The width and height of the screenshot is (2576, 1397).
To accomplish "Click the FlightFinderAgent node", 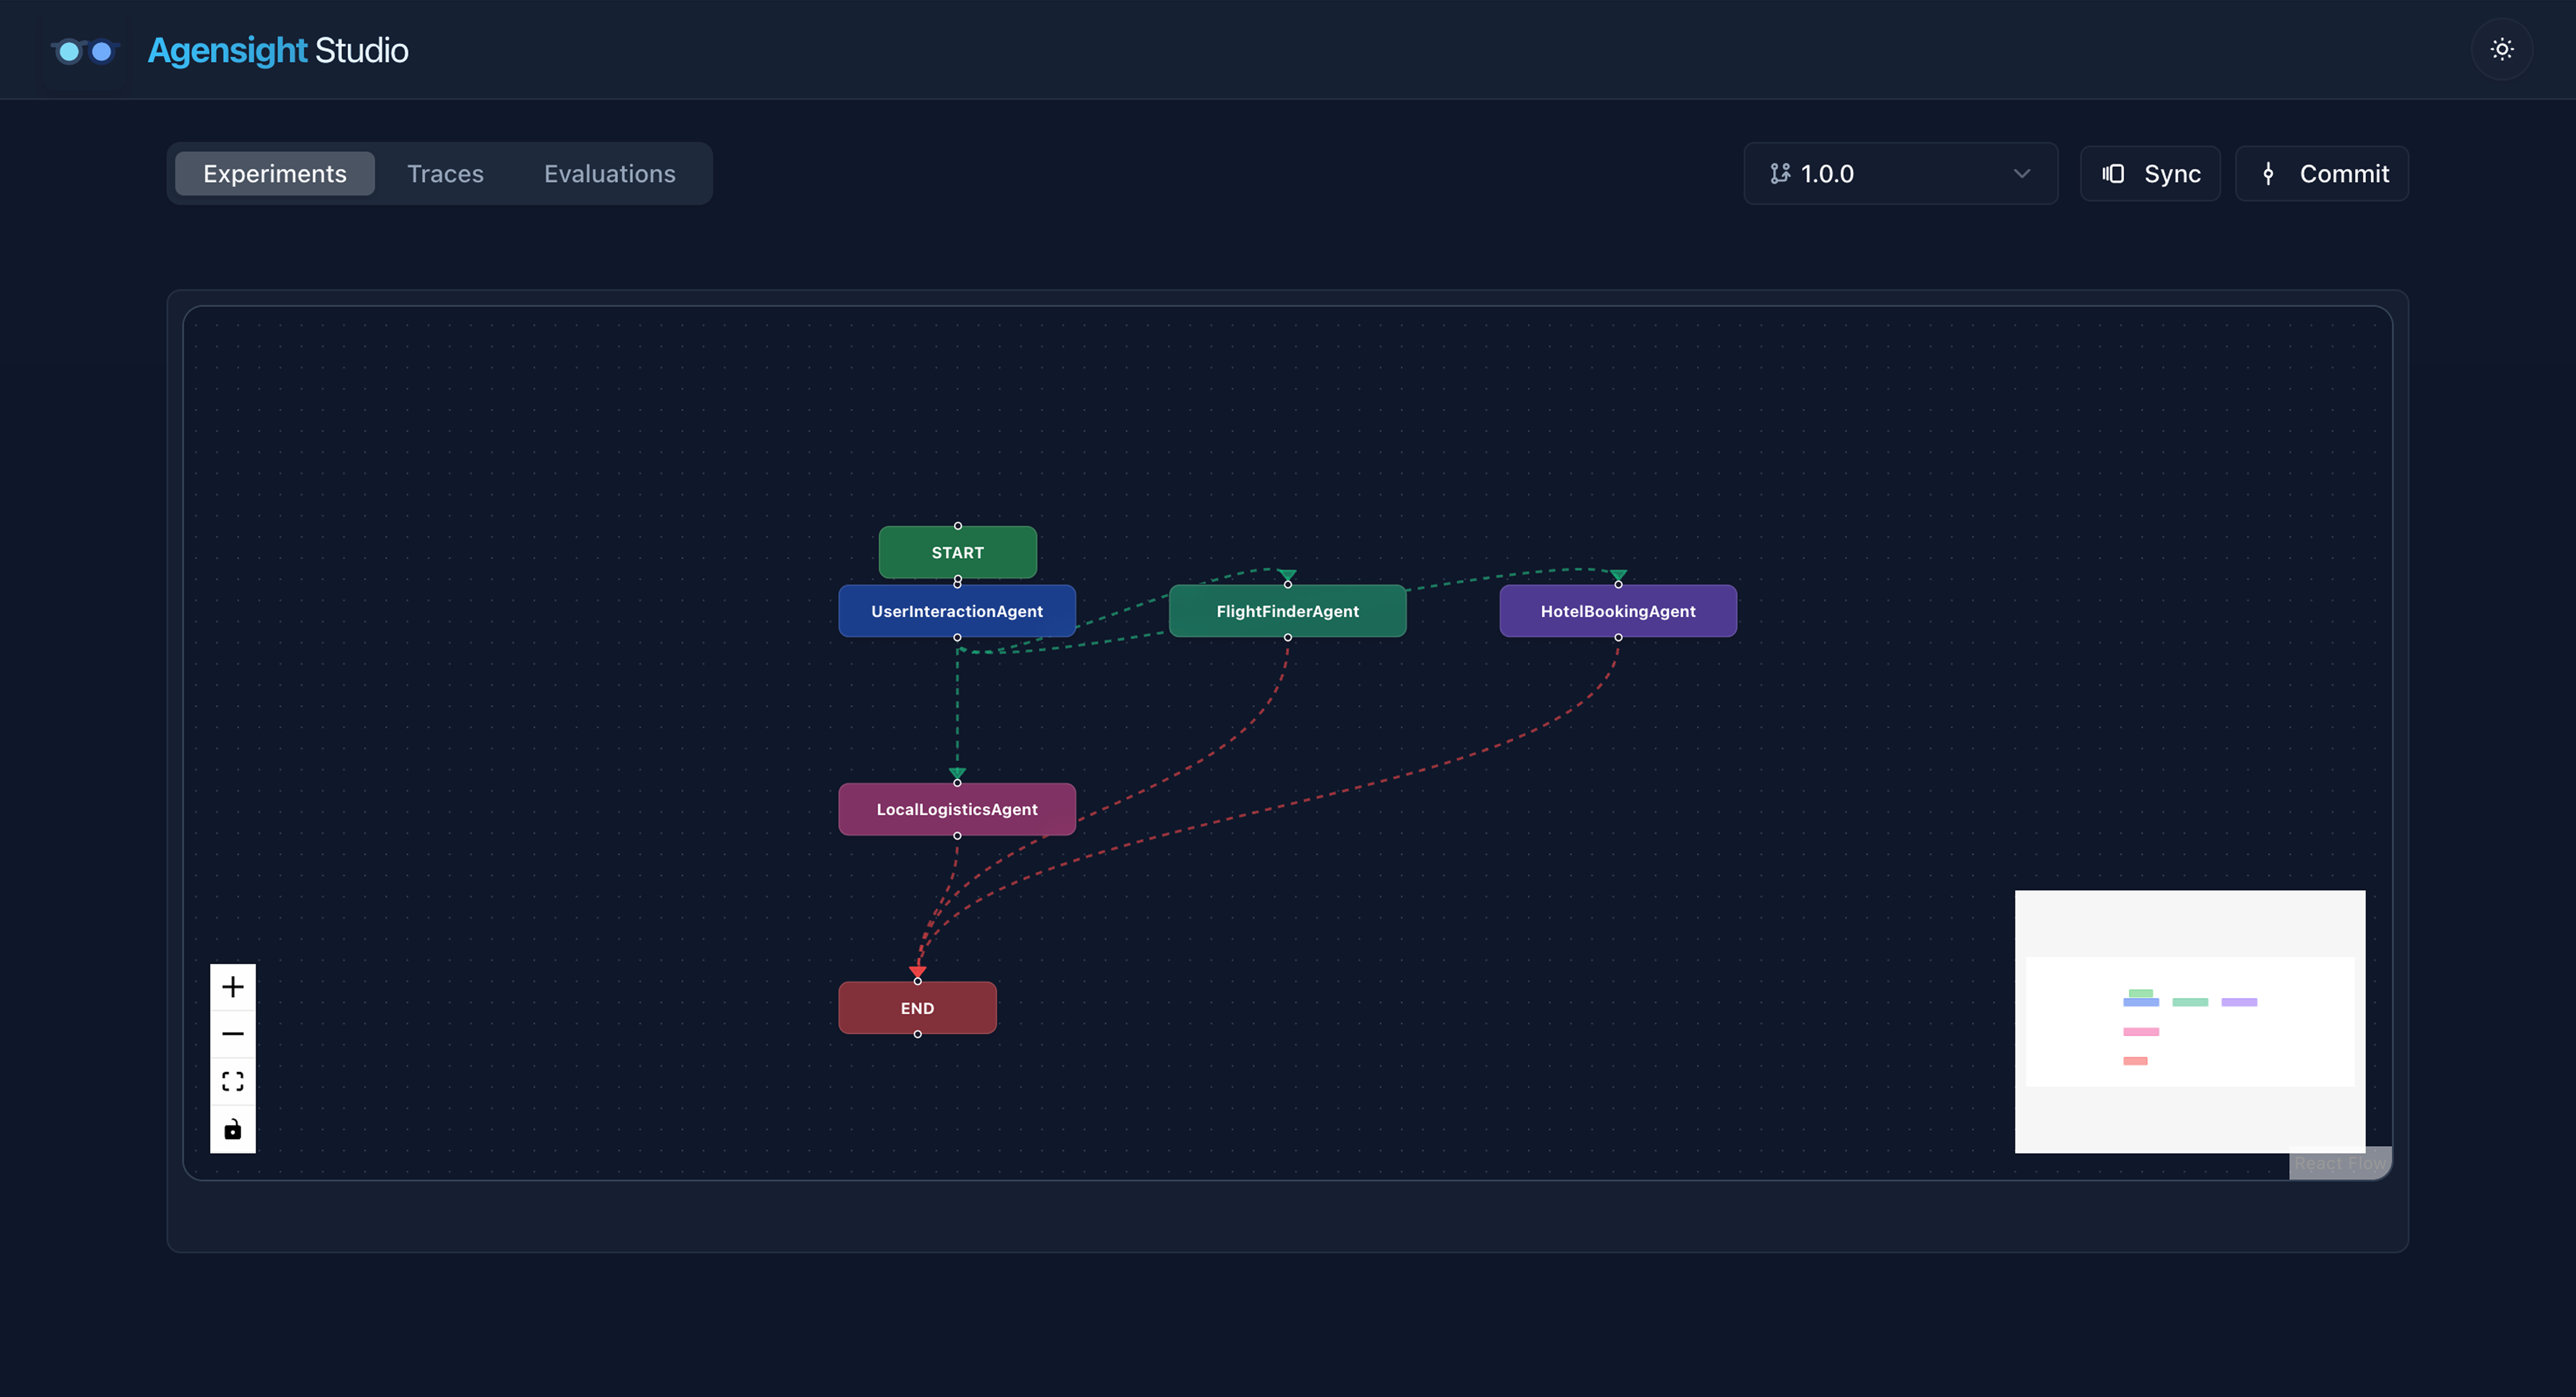I will pyautogui.click(x=1287, y=611).
